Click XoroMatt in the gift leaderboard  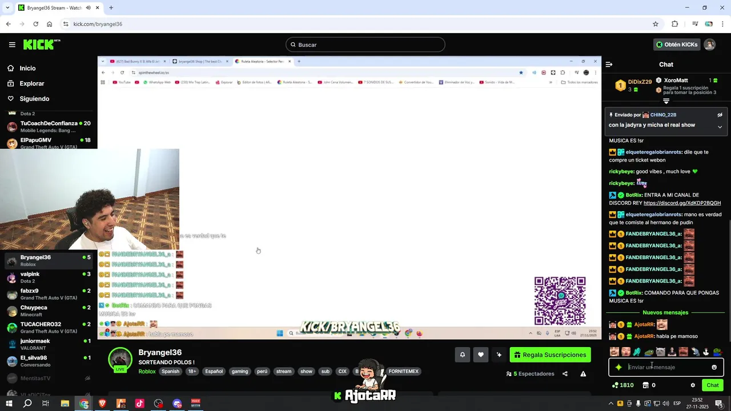tap(676, 80)
